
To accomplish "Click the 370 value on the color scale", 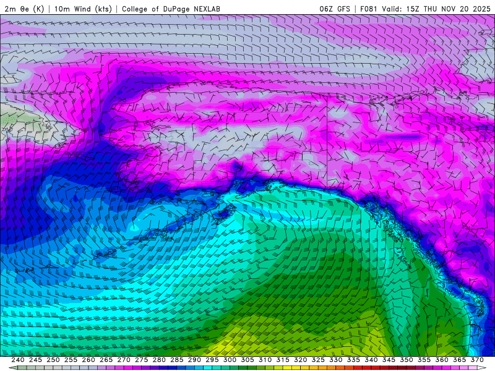I will coord(477,360).
